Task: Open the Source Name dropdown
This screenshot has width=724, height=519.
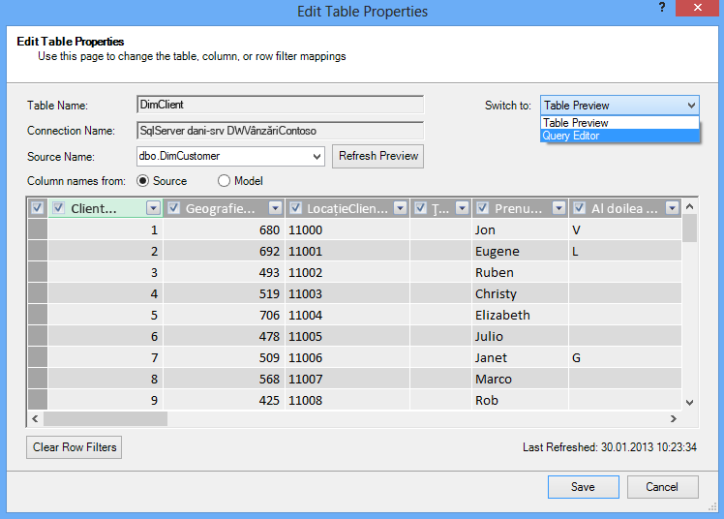Action: coord(317,157)
